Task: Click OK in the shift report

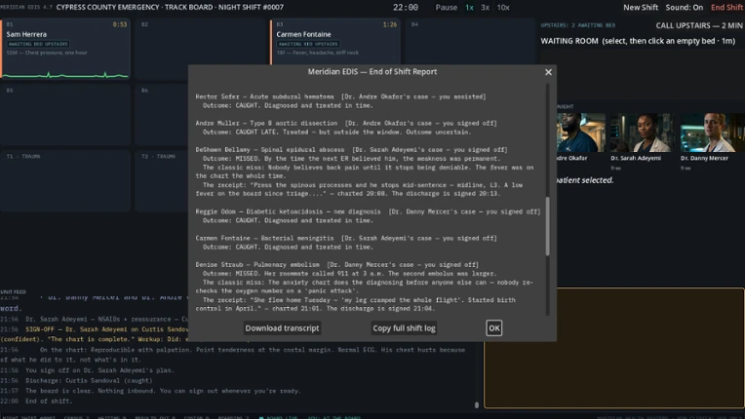Action: pyautogui.click(x=493, y=328)
